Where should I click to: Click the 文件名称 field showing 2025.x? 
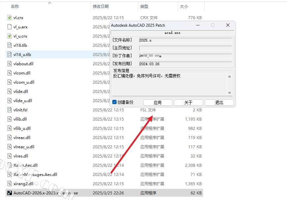pyautogui.click(x=185, y=40)
